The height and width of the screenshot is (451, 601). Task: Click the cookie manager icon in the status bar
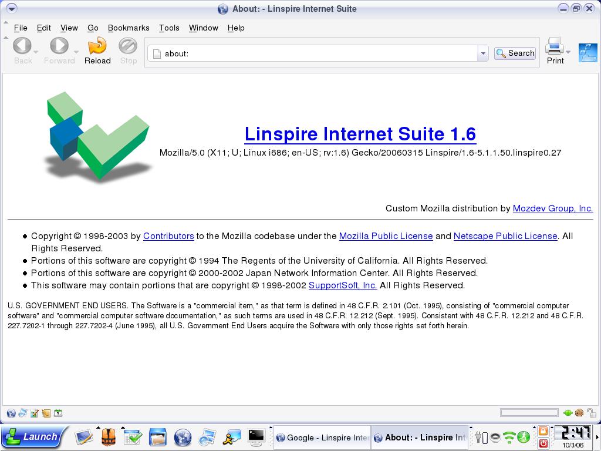coord(579,413)
